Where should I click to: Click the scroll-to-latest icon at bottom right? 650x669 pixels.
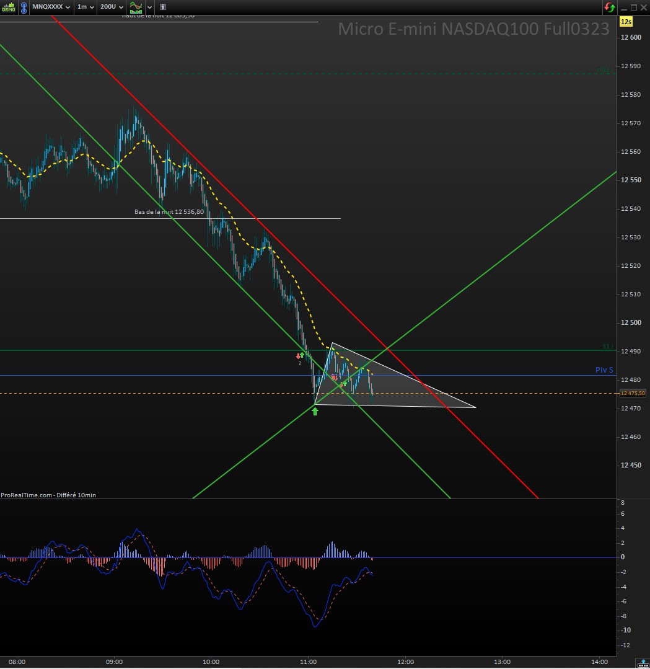coord(643,663)
